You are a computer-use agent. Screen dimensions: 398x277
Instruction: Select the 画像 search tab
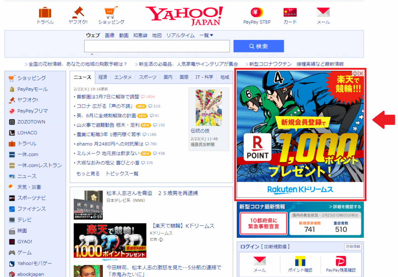110,35
